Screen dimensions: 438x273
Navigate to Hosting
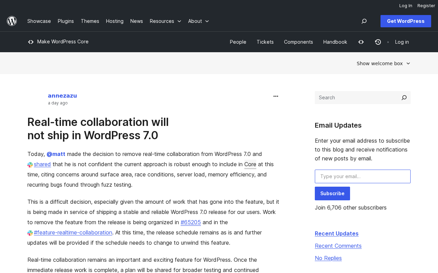115,21
